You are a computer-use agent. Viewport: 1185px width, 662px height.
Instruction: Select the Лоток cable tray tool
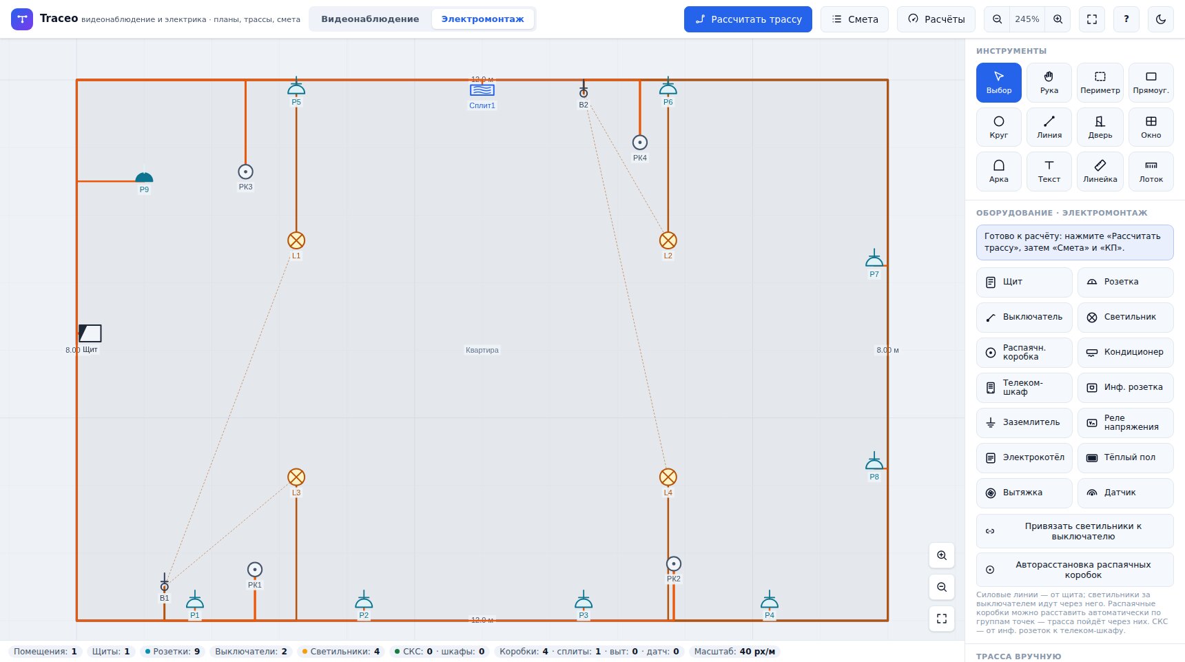tap(1151, 172)
